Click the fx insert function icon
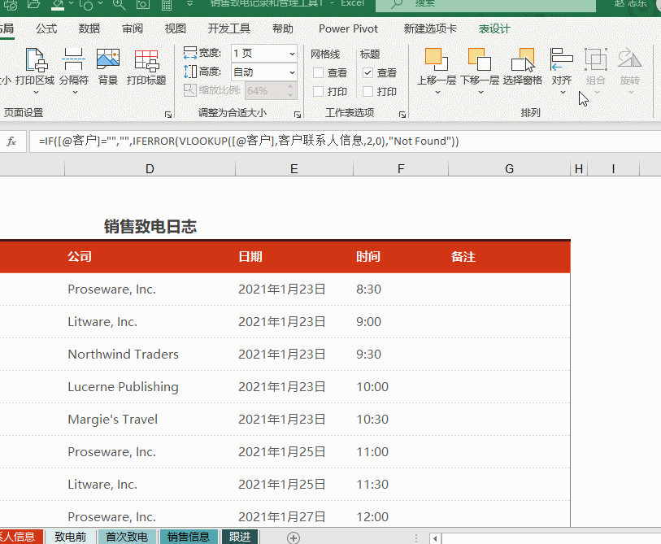The height and width of the screenshot is (544, 661). coord(12,141)
